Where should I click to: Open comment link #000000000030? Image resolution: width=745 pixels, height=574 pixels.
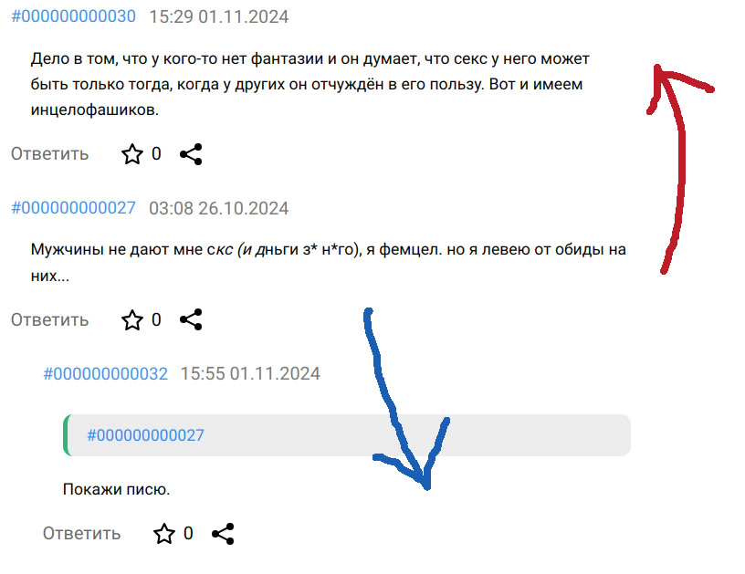(74, 16)
